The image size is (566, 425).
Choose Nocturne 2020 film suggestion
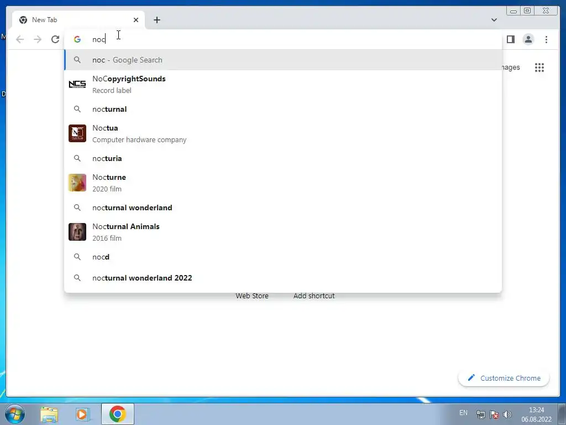(x=283, y=183)
